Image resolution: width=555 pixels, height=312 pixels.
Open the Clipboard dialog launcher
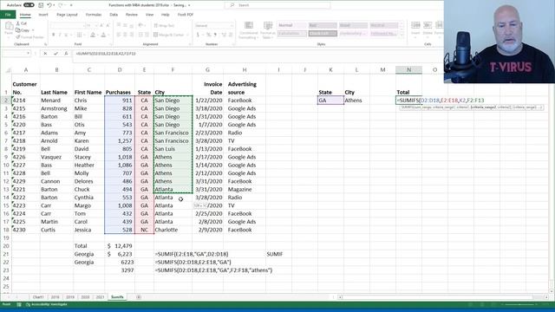click(x=46, y=44)
